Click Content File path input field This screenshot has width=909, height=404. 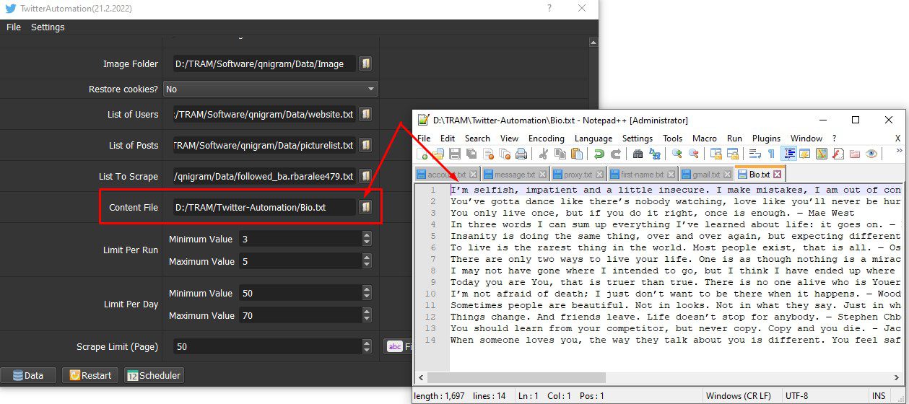[x=264, y=207]
